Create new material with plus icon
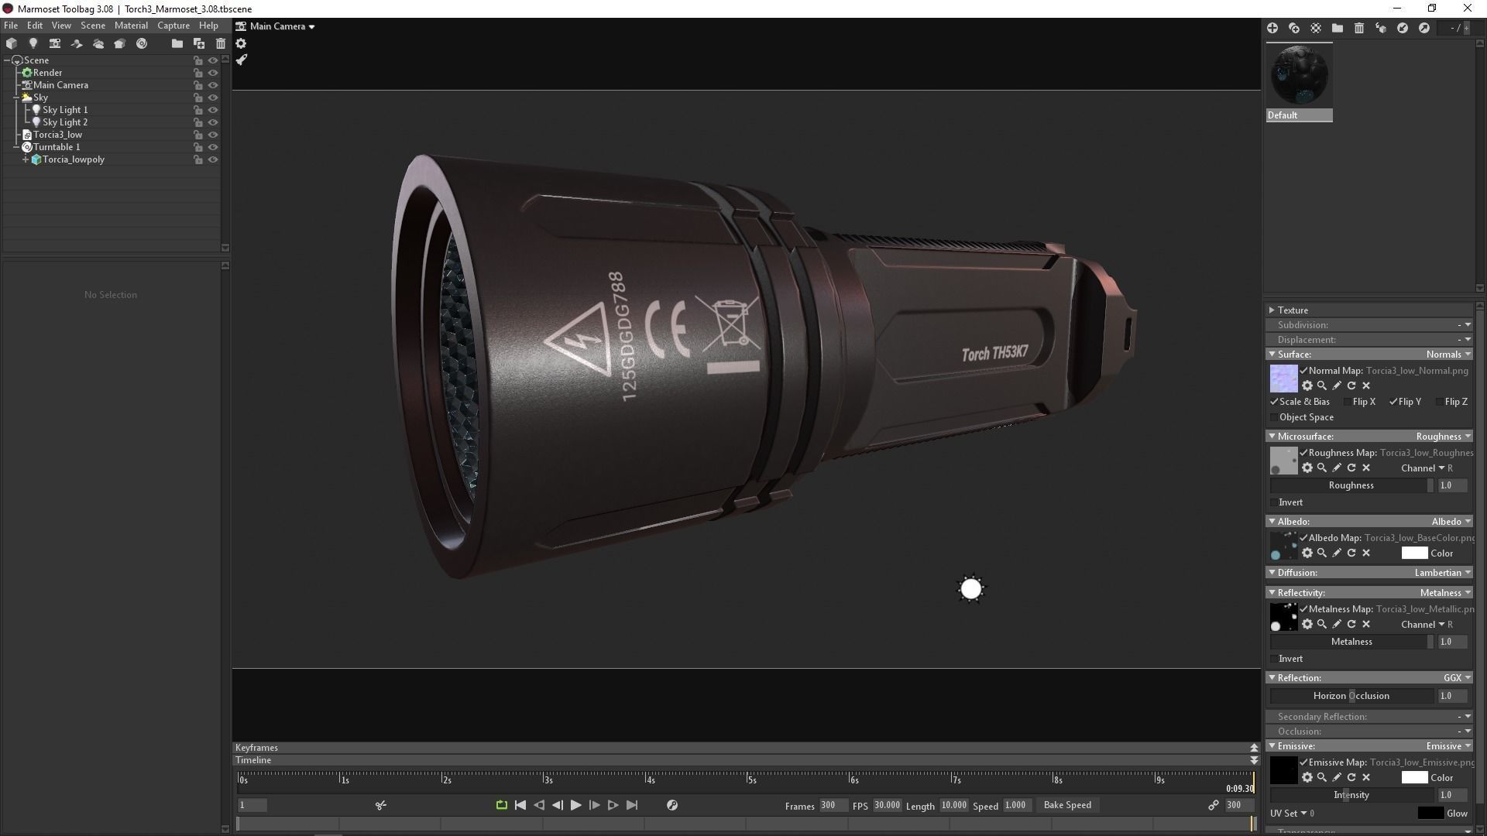The height and width of the screenshot is (836, 1487). [1272, 28]
